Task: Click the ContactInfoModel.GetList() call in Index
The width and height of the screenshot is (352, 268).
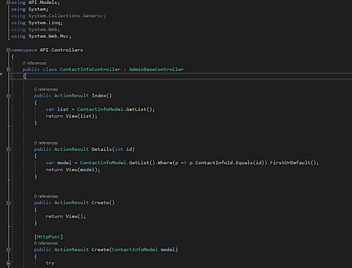Action: (x=114, y=109)
